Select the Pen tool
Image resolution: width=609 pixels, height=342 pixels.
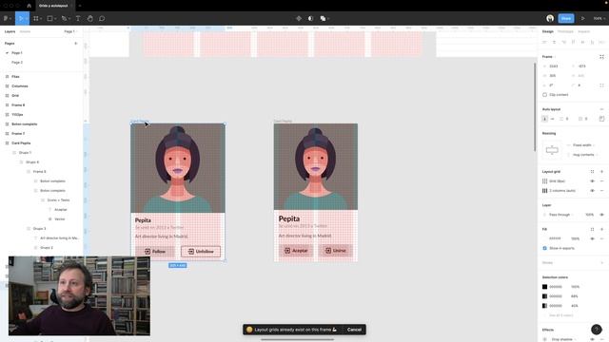click(x=64, y=18)
